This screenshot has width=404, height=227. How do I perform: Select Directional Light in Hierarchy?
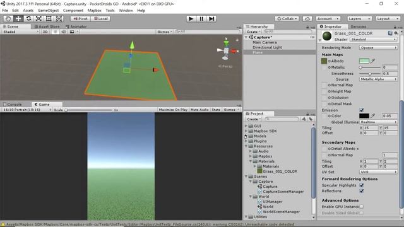tap(267, 47)
